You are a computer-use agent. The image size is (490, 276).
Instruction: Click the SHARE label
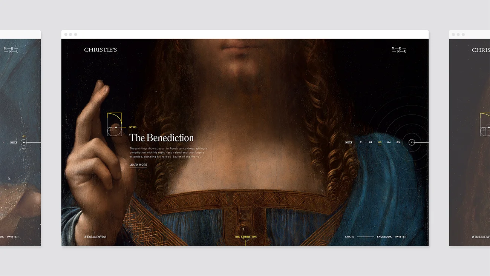pos(349,237)
